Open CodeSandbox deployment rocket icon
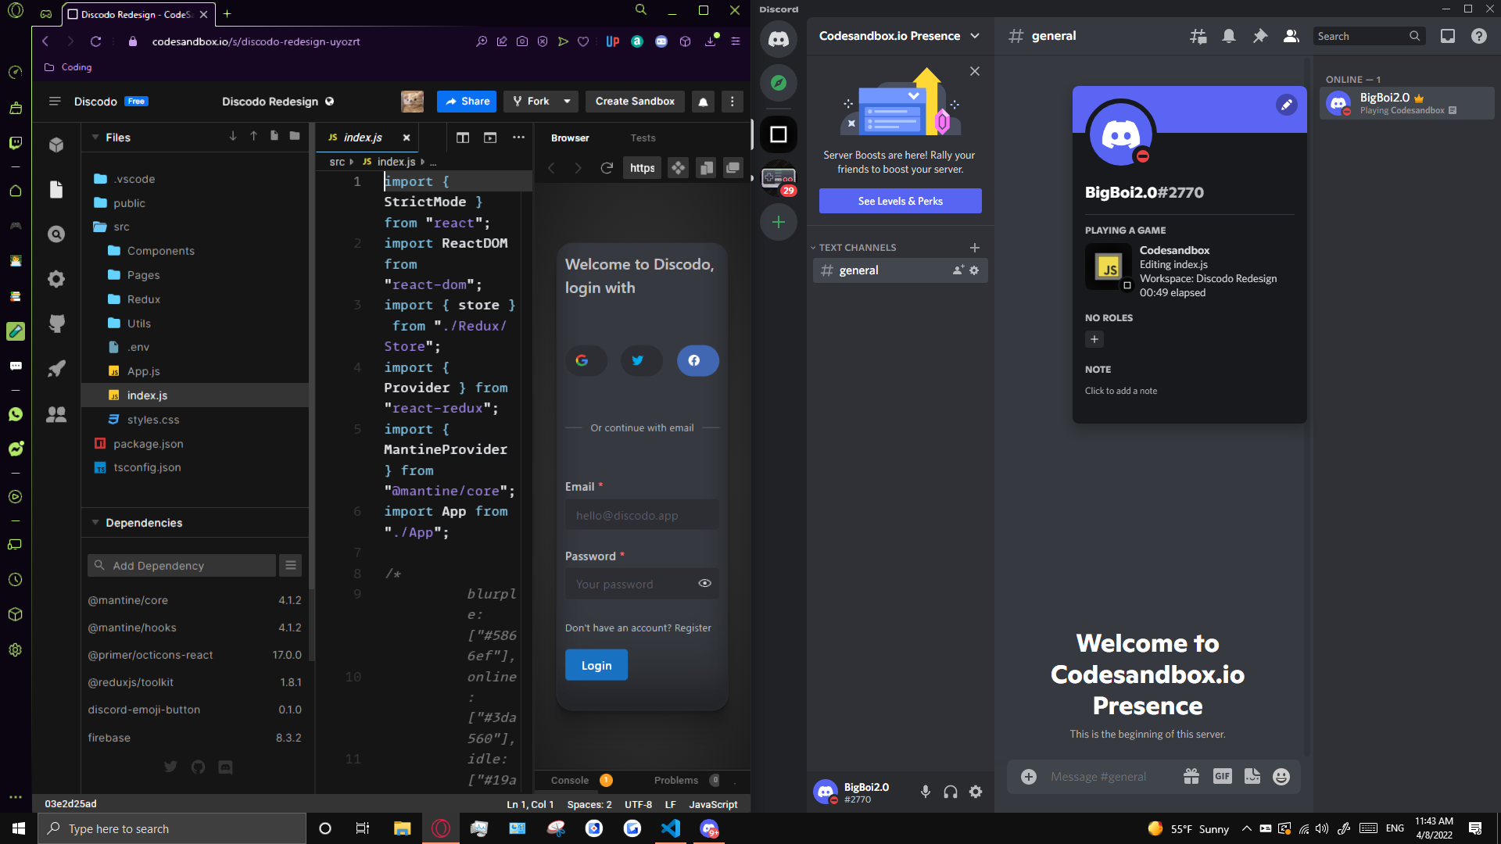The height and width of the screenshot is (844, 1501). pyautogui.click(x=56, y=369)
